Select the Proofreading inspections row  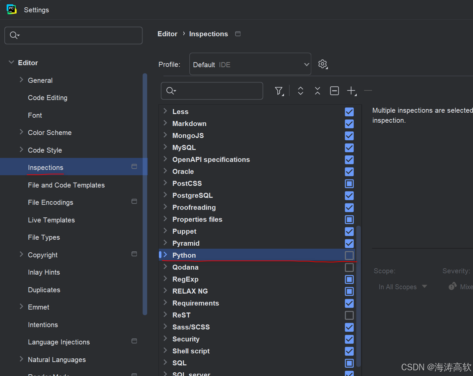click(x=257, y=207)
